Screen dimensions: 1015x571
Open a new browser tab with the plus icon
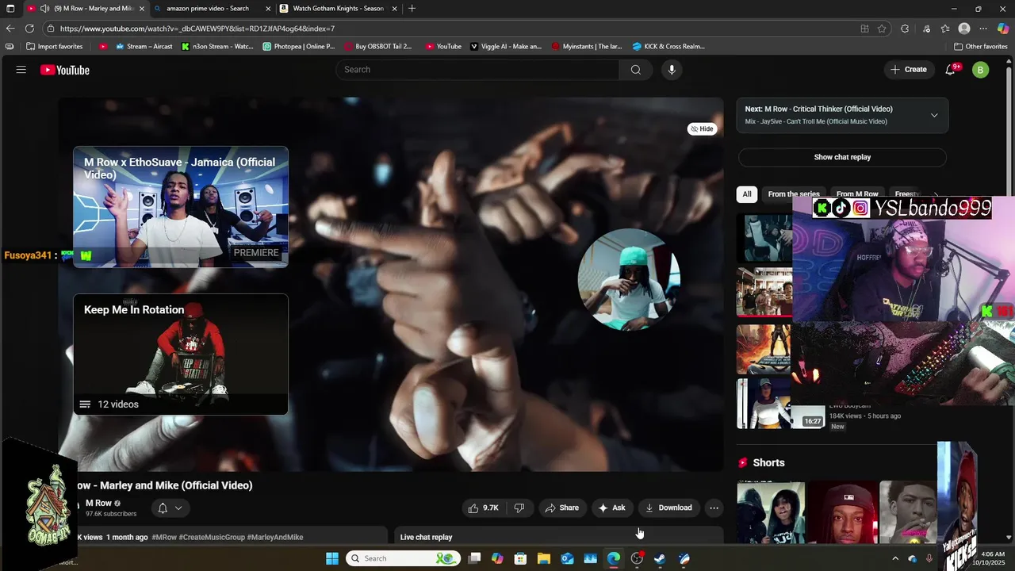pos(412,9)
